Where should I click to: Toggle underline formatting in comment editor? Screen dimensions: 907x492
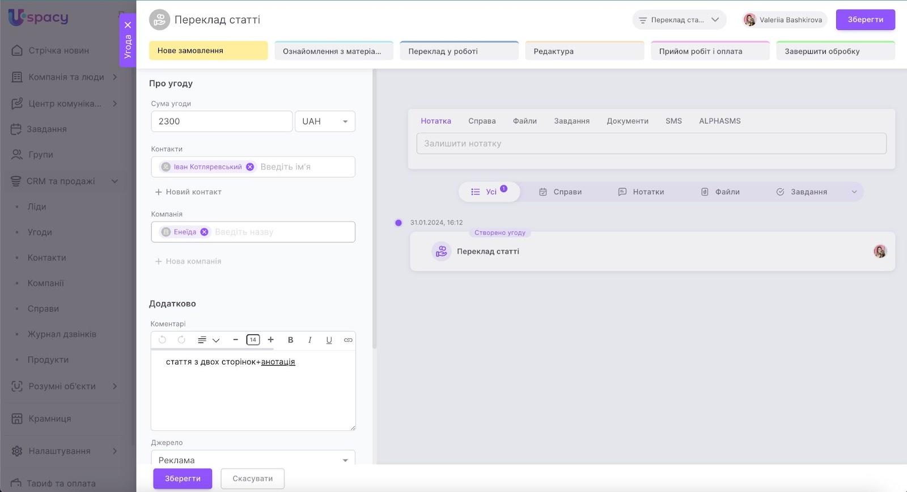coord(329,340)
